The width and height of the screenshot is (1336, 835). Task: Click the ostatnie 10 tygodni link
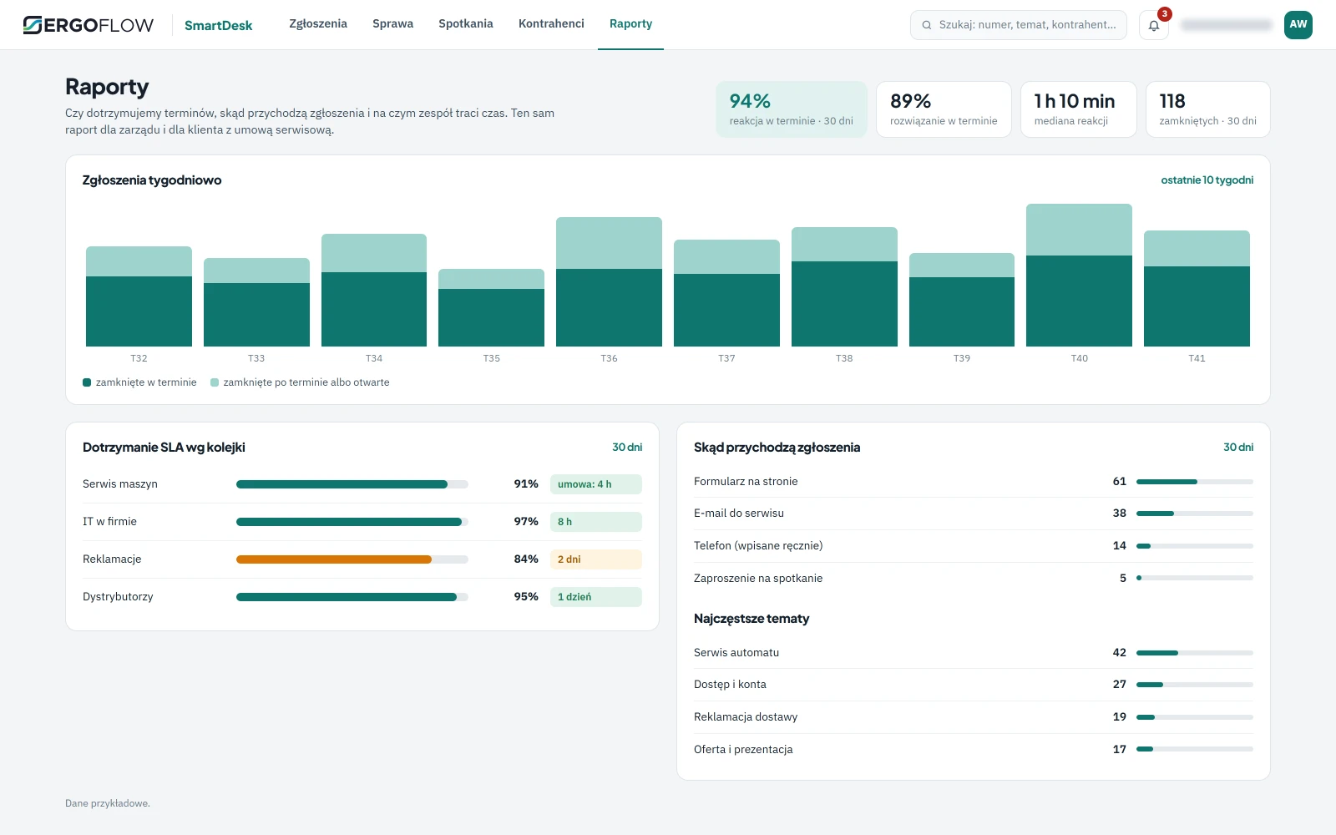[1207, 180]
